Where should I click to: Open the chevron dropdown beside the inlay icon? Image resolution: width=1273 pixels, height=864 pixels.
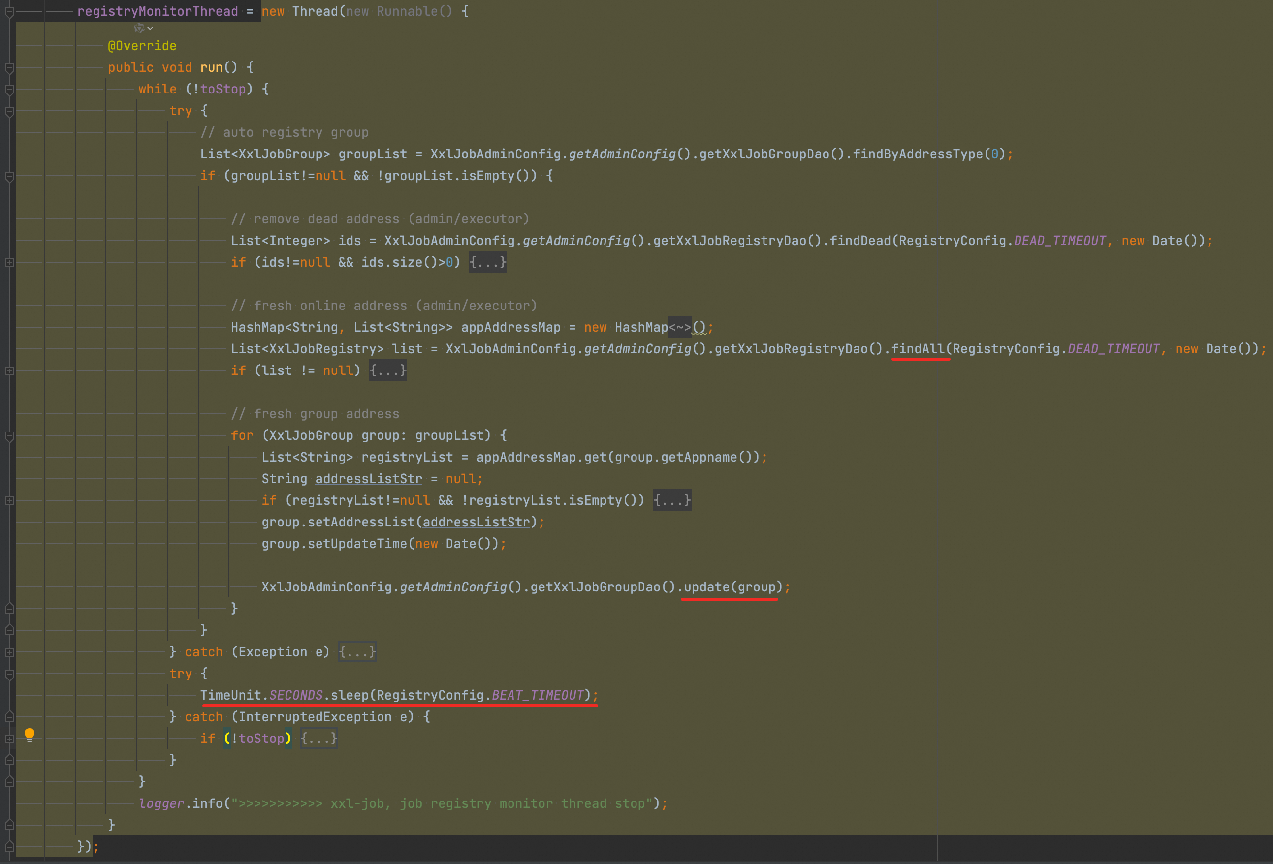pyautogui.click(x=151, y=28)
